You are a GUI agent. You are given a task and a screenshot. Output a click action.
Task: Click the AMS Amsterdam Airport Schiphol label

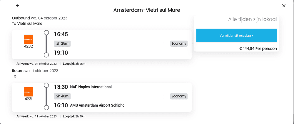pyautogui.click(x=98, y=105)
